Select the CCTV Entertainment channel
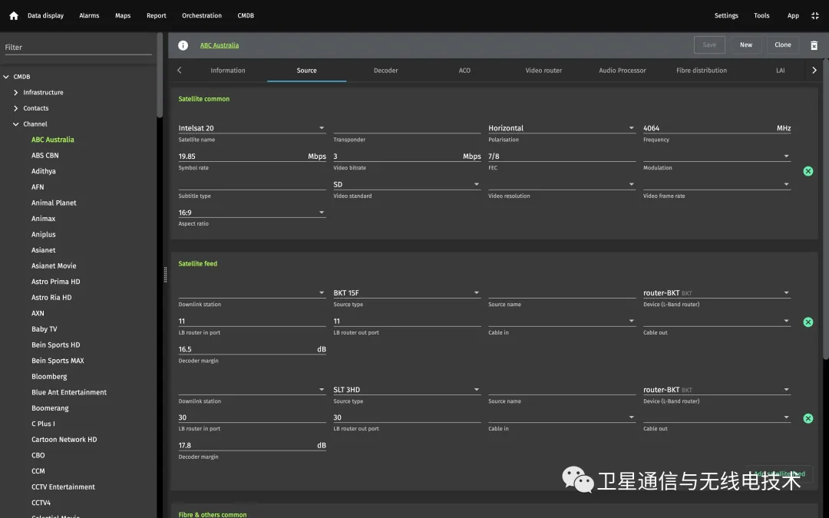This screenshot has width=829, height=518. pos(63,487)
